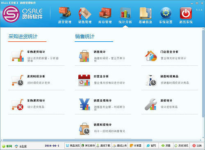
Task: Click the horizontal scrollbar thumb
Action: pyautogui.click(x=77, y=140)
